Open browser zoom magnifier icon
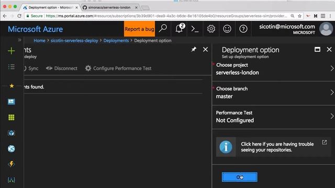The height and width of the screenshot is (188, 335). click(293, 16)
